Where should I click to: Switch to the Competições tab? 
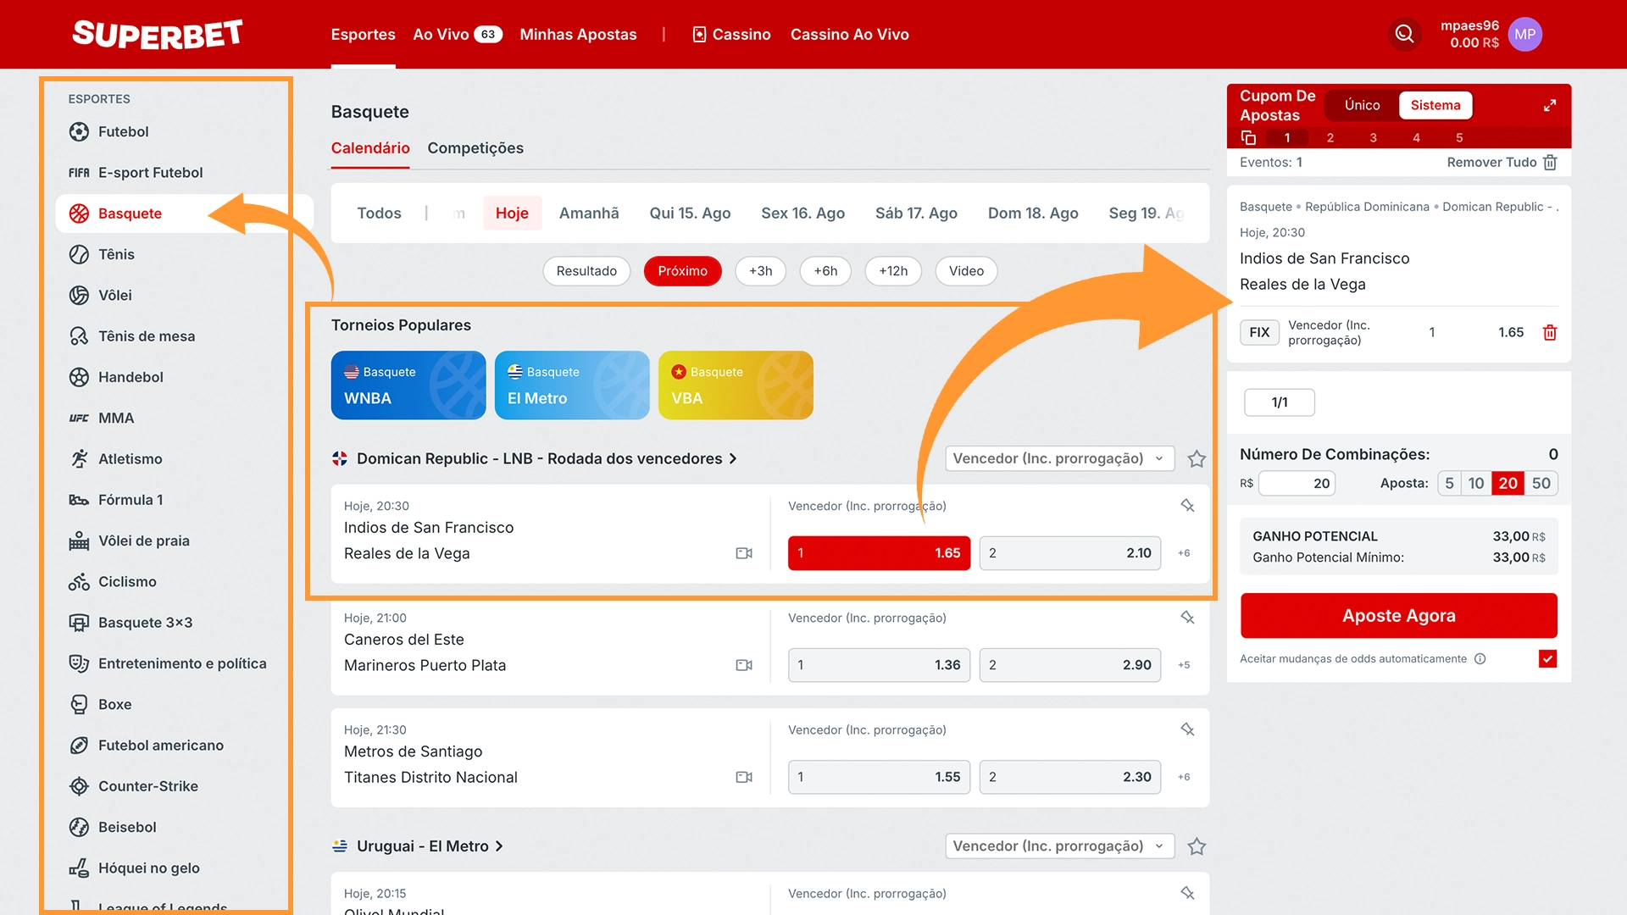point(475,148)
